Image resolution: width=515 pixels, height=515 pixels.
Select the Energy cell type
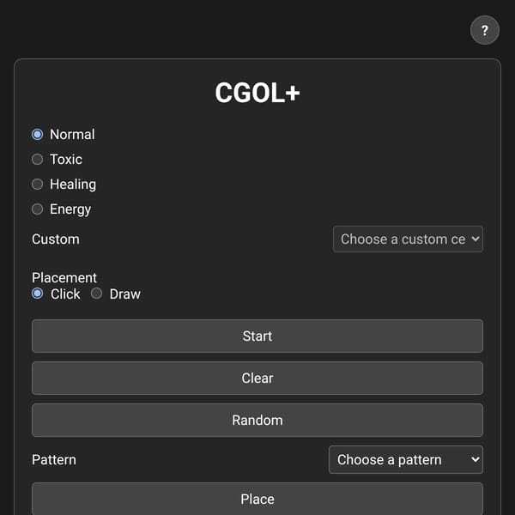tap(38, 209)
